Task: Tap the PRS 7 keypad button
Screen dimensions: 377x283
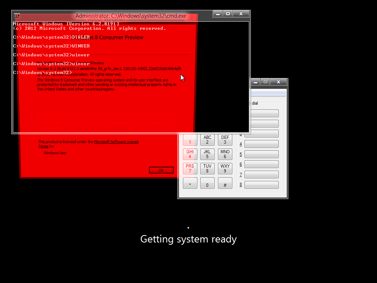Action: 190,168
